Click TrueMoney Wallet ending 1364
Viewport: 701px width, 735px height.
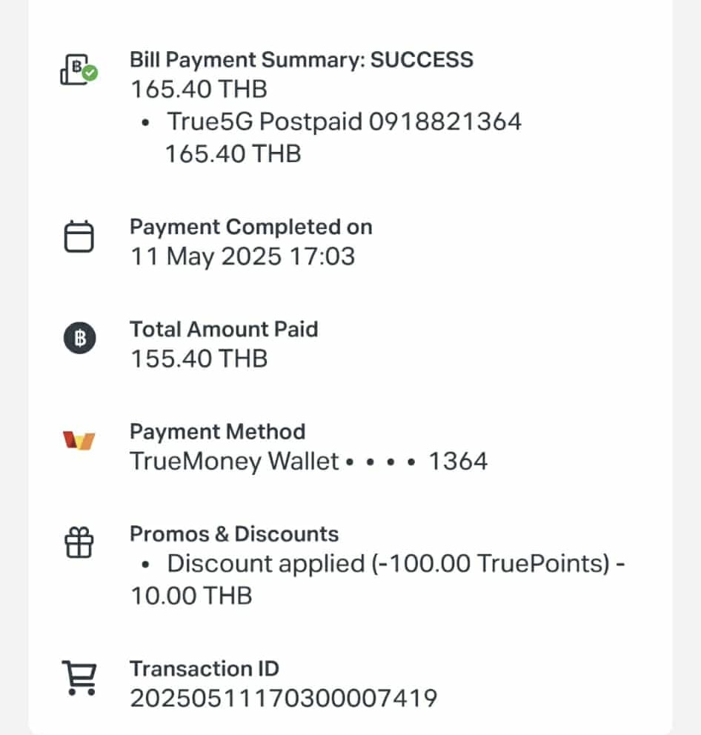(308, 462)
